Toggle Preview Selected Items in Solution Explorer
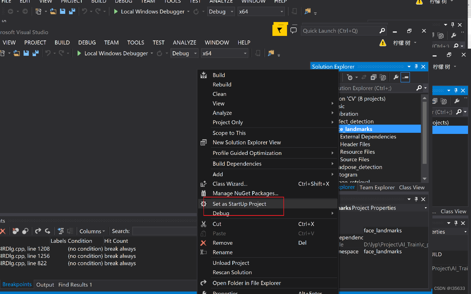Screen dimensions: 471x294 (x=405, y=77)
